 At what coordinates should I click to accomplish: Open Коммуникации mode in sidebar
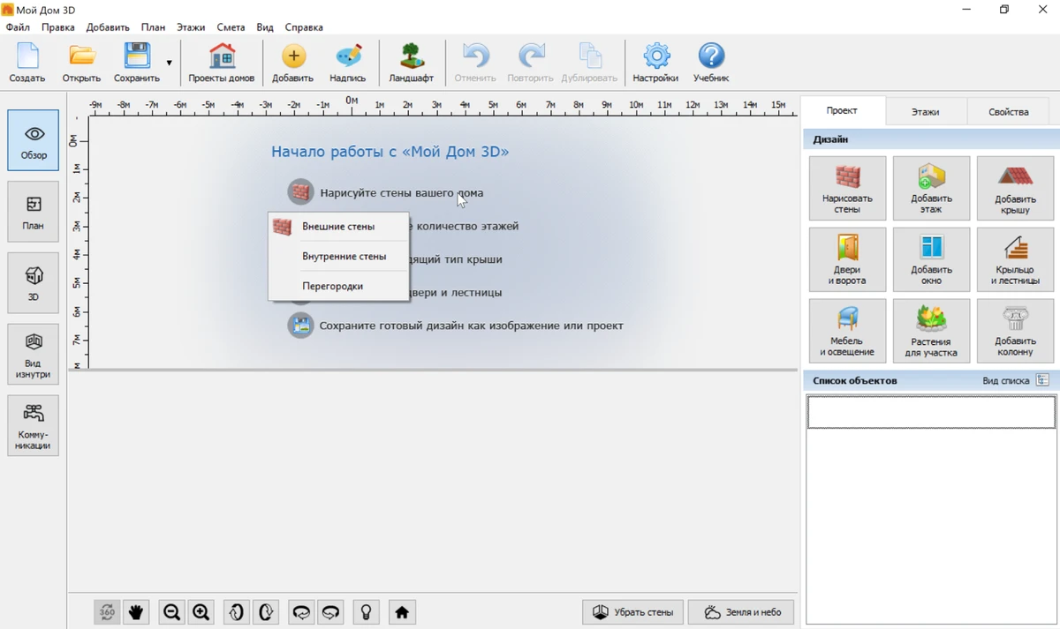pos(34,425)
